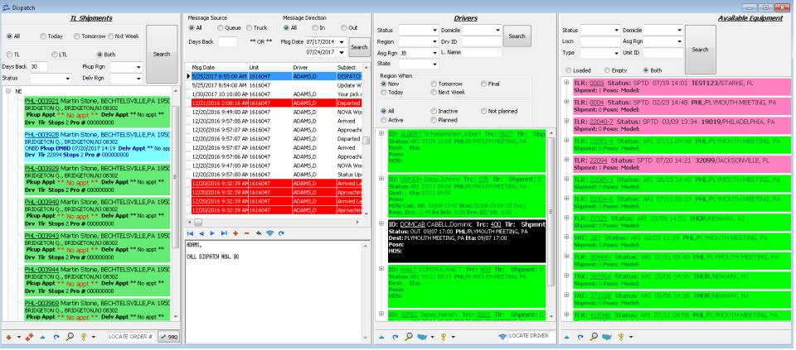This screenshot has height=350, width=796.
Task: Select Truck as message source
Action: click(x=250, y=28)
